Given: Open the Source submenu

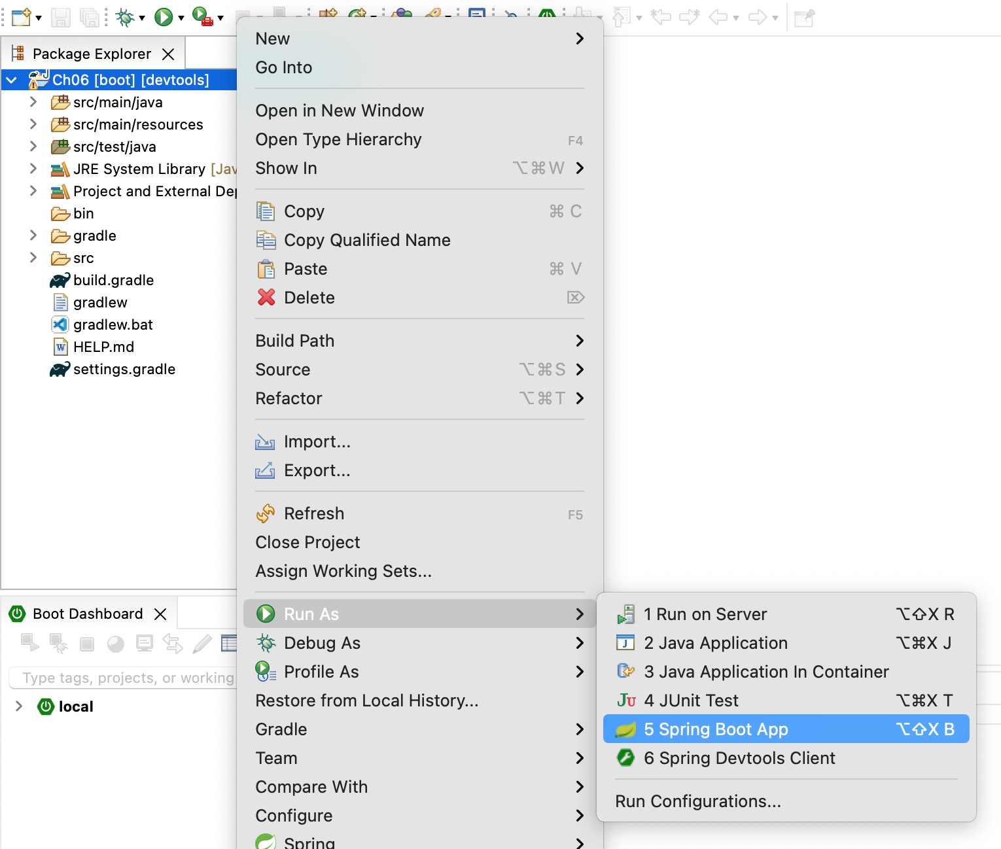Looking at the screenshot, I should click(x=419, y=370).
